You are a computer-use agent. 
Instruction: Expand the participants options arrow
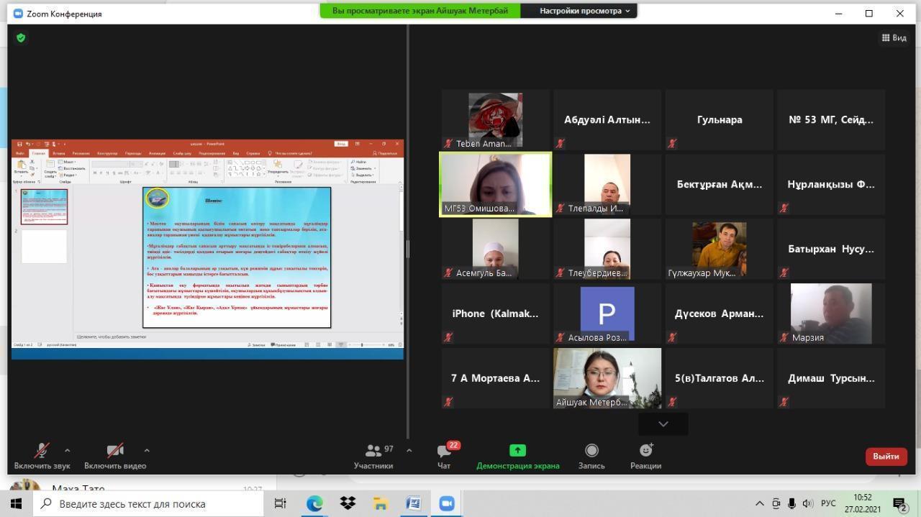[x=409, y=450]
